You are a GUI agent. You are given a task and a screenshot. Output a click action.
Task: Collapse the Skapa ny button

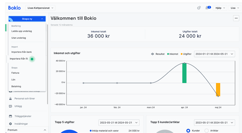pyautogui.click(x=27, y=19)
